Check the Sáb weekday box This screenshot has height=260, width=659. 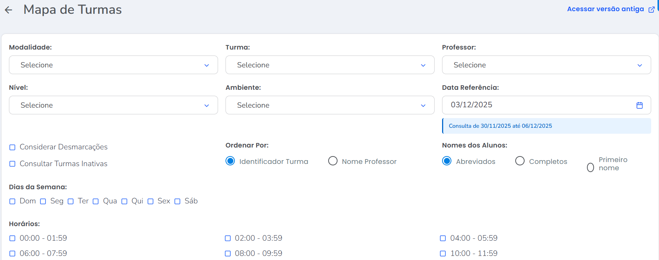[177, 202]
